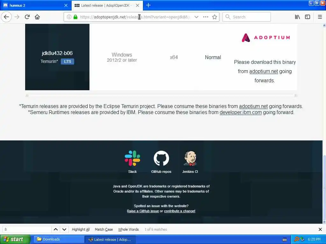Show site information icon in address bar
Screen dimensions: 326x244
tap(69, 17)
